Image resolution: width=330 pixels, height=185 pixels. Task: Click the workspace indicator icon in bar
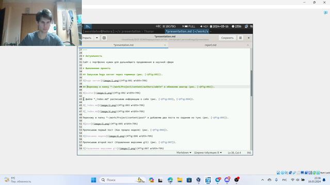88,26
